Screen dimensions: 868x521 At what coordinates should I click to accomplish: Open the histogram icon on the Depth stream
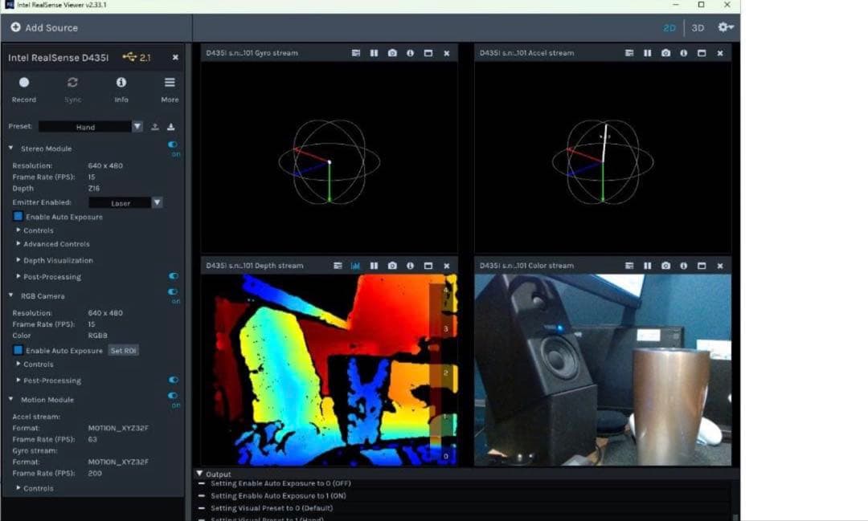pos(356,265)
